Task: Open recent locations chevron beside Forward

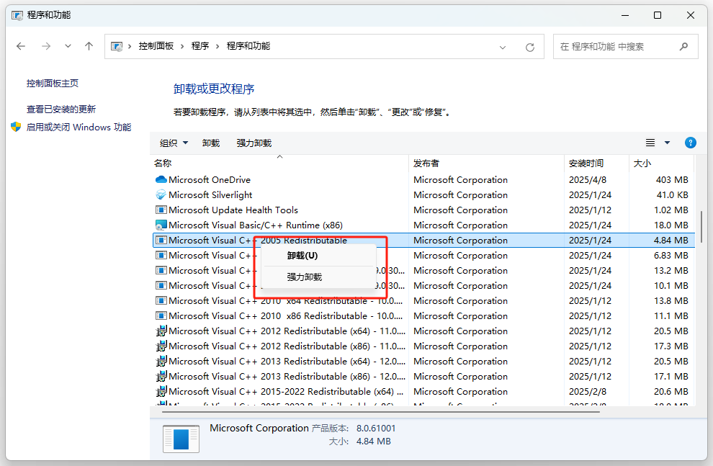Action: (x=68, y=46)
